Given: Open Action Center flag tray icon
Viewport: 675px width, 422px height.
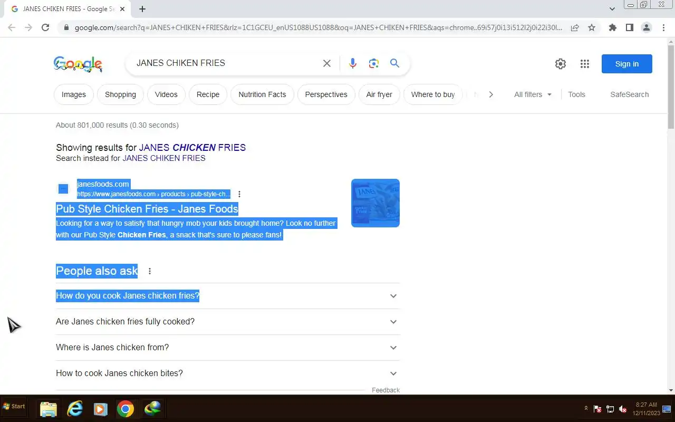Looking at the screenshot, I should coord(597,409).
